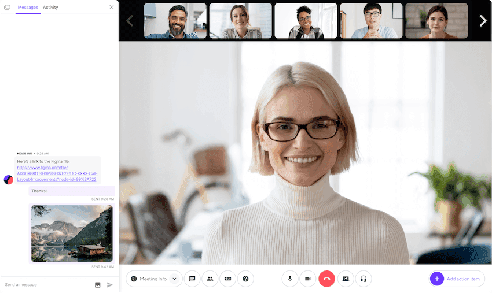
Task: Turn off the video camera
Action: coord(308,279)
